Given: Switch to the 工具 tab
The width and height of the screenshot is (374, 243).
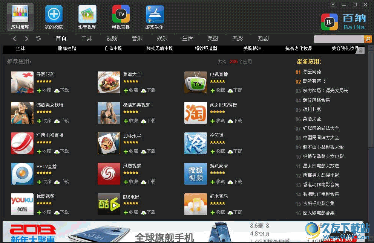Looking at the screenshot, I should [x=86, y=38].
